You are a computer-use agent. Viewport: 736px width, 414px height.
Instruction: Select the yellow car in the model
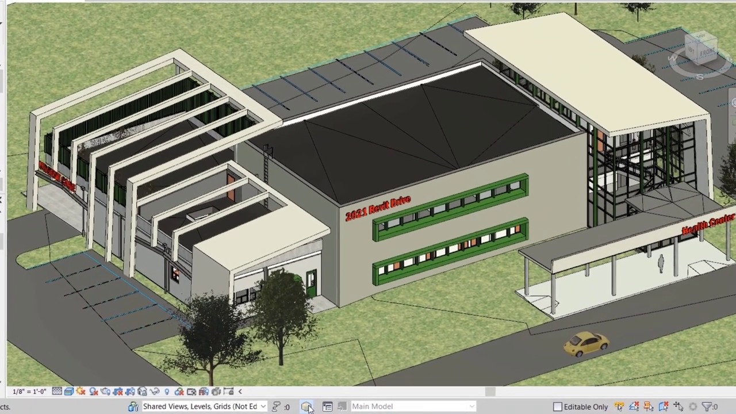[x=586, y=343]
